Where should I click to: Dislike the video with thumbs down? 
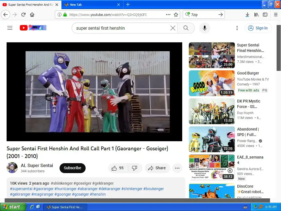click(x=134, y=168)
